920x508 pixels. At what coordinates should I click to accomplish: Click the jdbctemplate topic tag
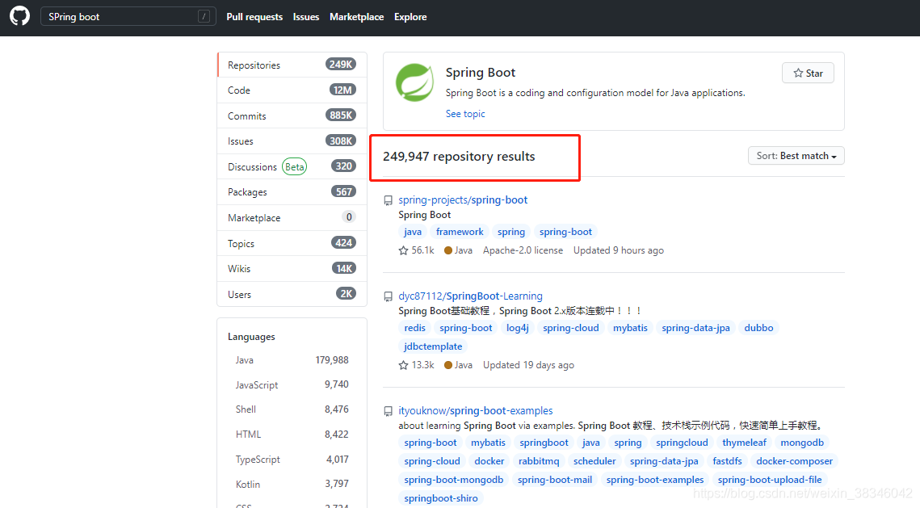click(x=433, y=346)
